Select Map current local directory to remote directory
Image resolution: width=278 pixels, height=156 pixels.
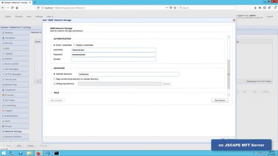point(54,79)
